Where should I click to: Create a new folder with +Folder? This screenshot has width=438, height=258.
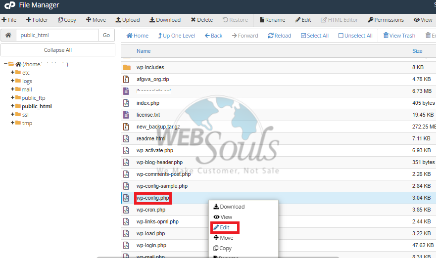click(x=37, y=20)
